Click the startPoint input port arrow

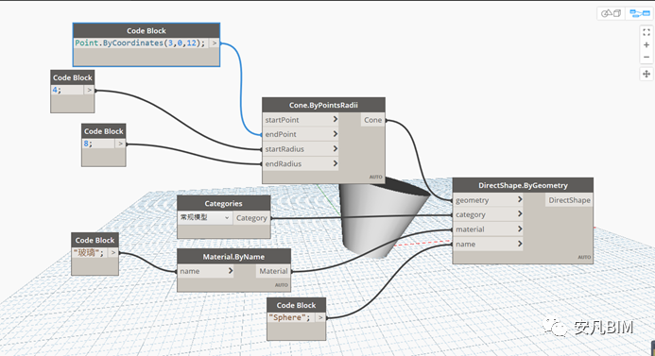[x=335, y=119]
